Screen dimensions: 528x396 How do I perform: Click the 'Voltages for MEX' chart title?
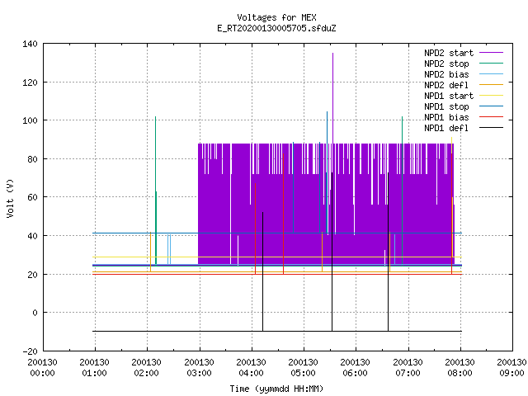(x=276, y=17)
